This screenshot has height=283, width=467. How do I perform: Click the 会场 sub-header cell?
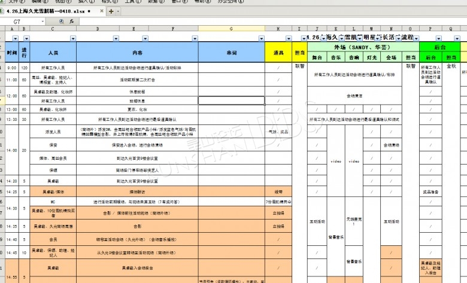pos(391,57)
